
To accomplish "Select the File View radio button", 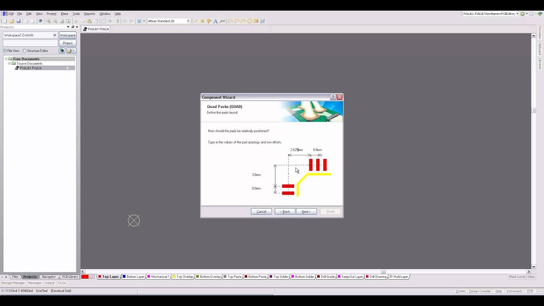I will pos(5,51).
